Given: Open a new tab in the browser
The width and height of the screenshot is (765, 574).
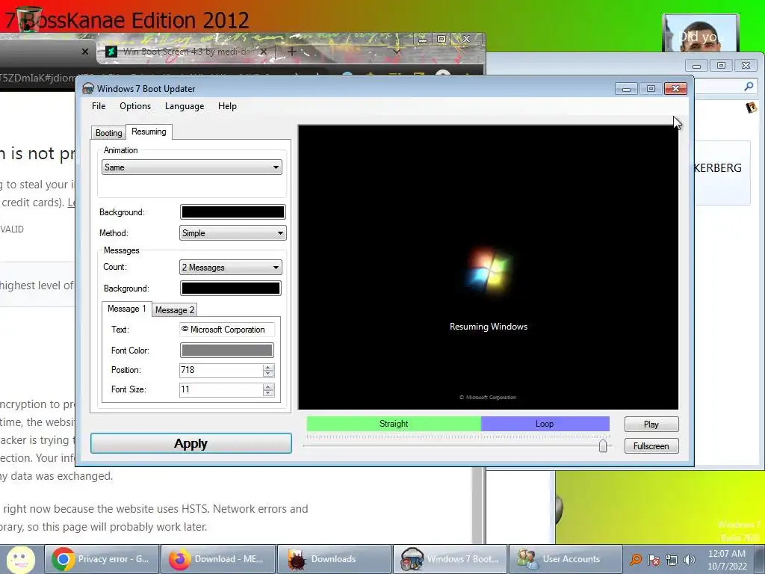Looking at the screenshot, I should click(292, 52).
